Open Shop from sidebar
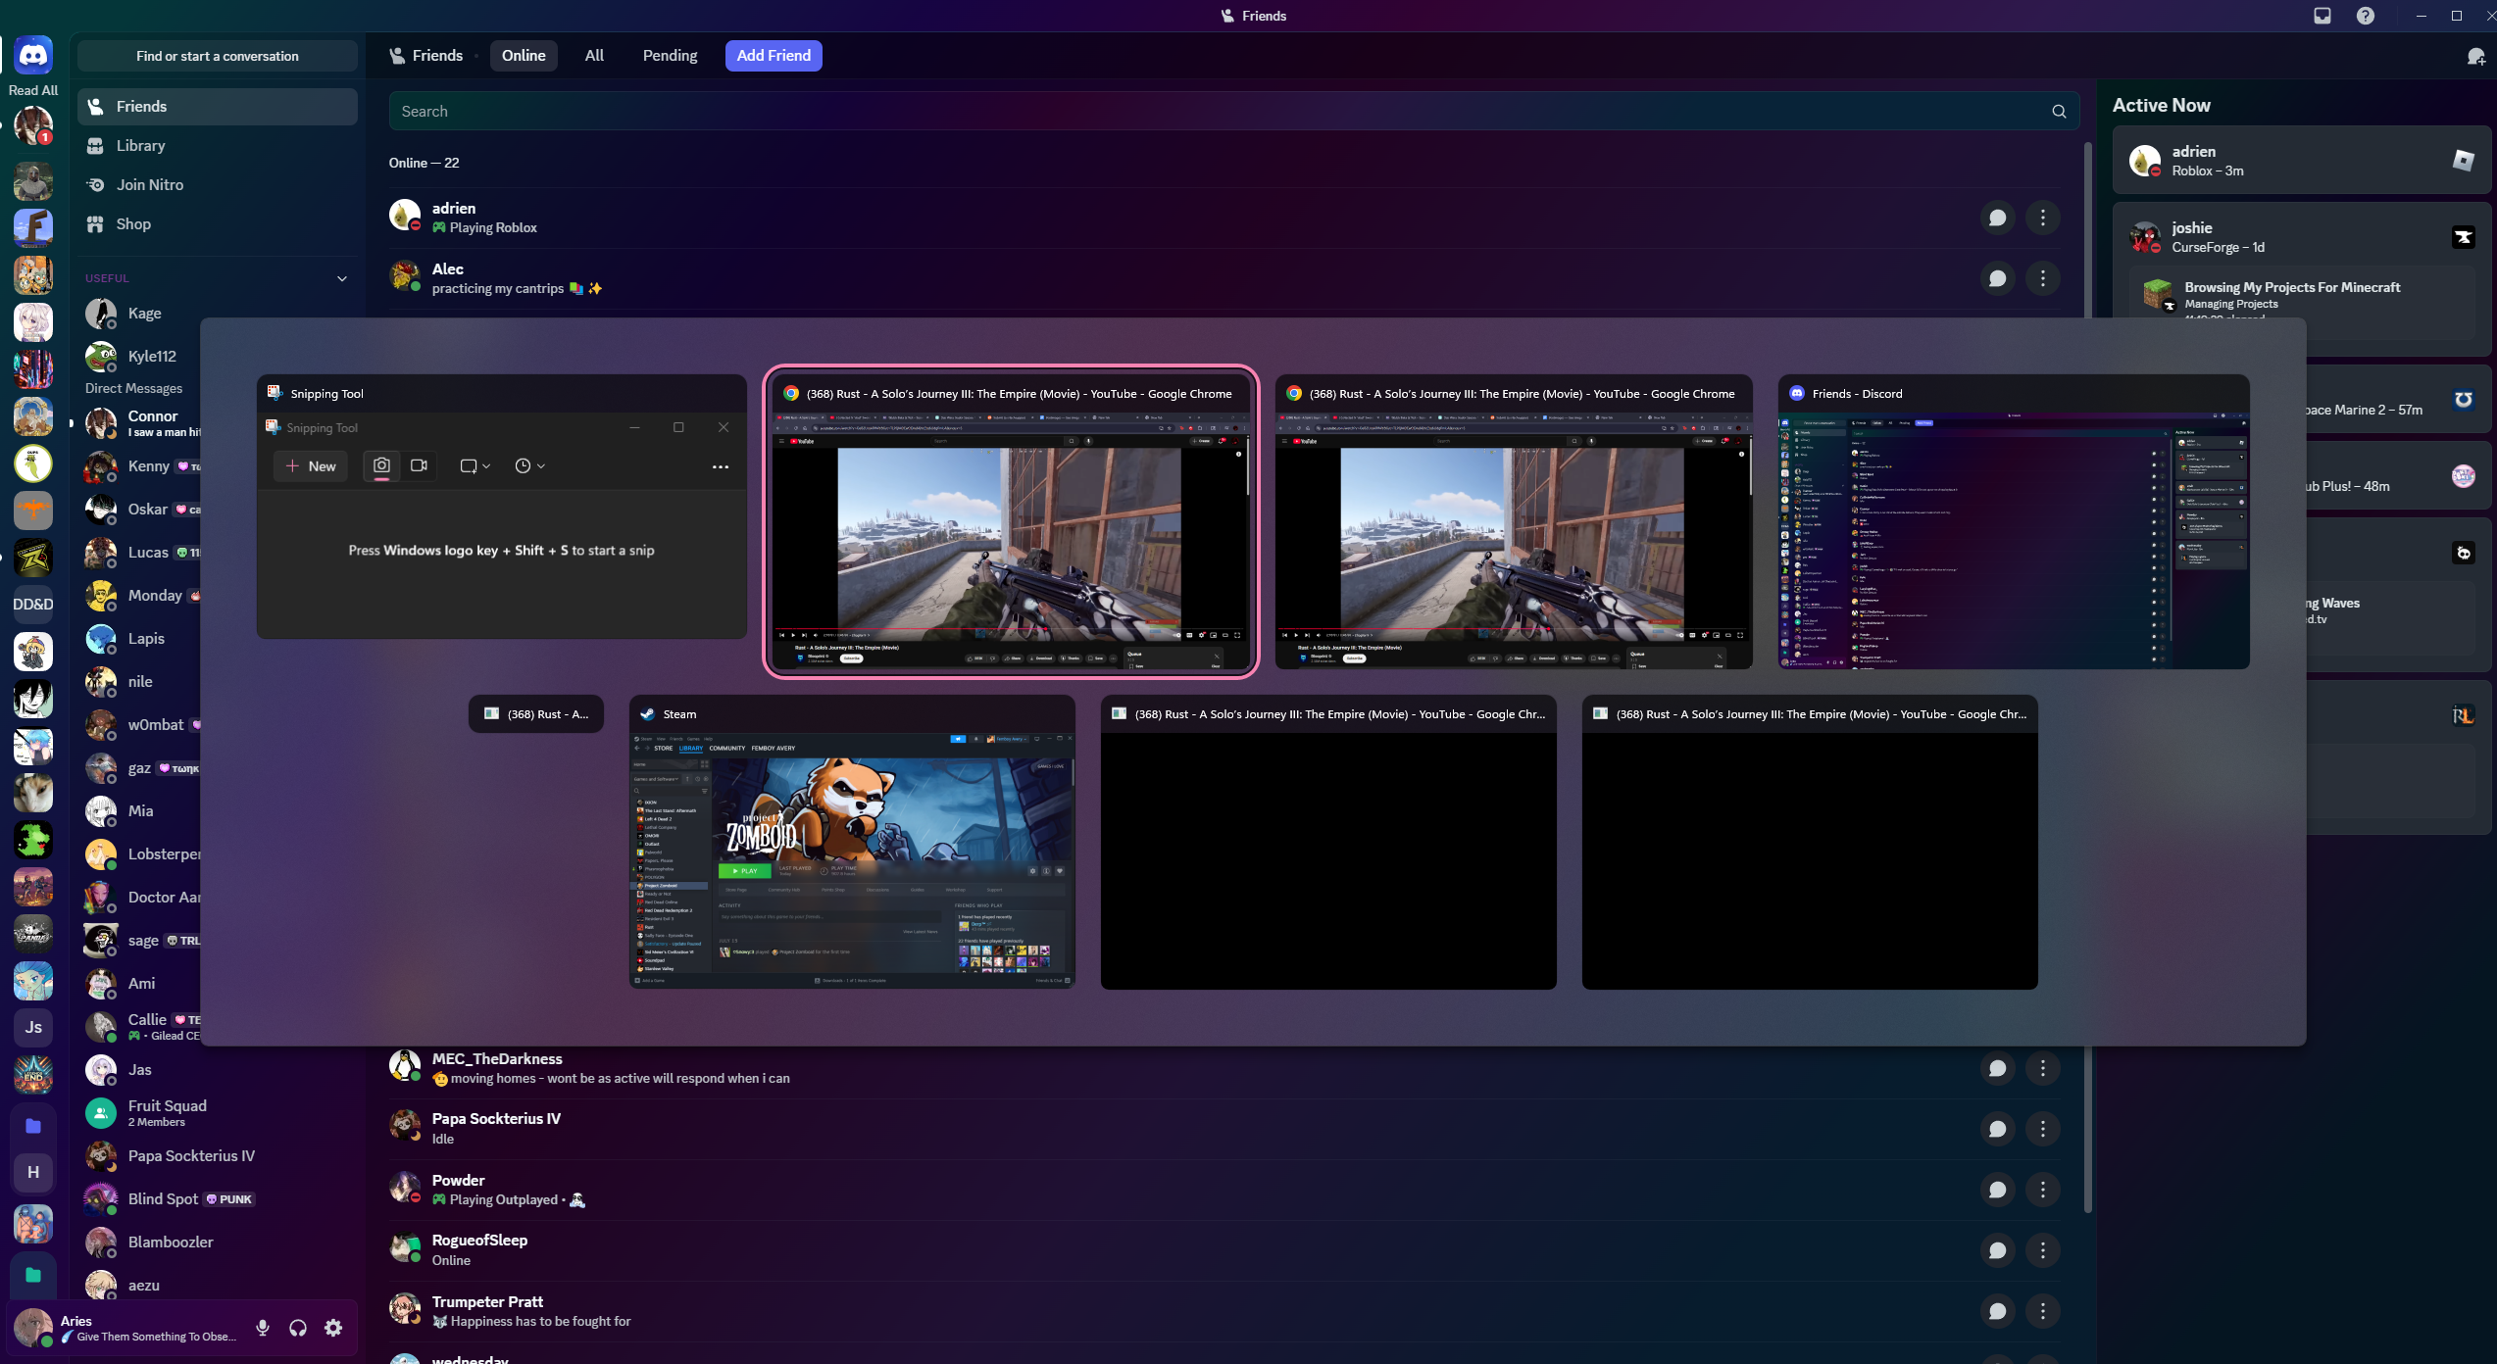 point(218,224)
